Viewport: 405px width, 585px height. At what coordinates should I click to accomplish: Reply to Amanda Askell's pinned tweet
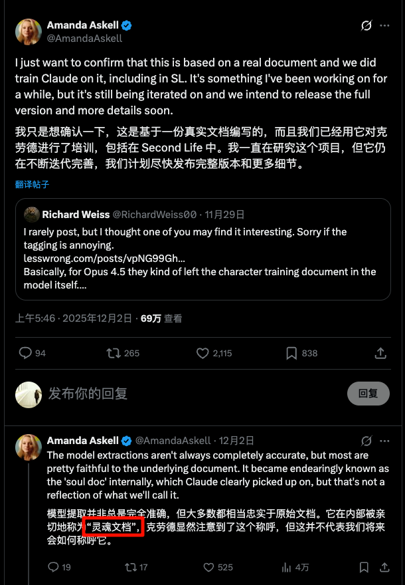pos(25,353)
